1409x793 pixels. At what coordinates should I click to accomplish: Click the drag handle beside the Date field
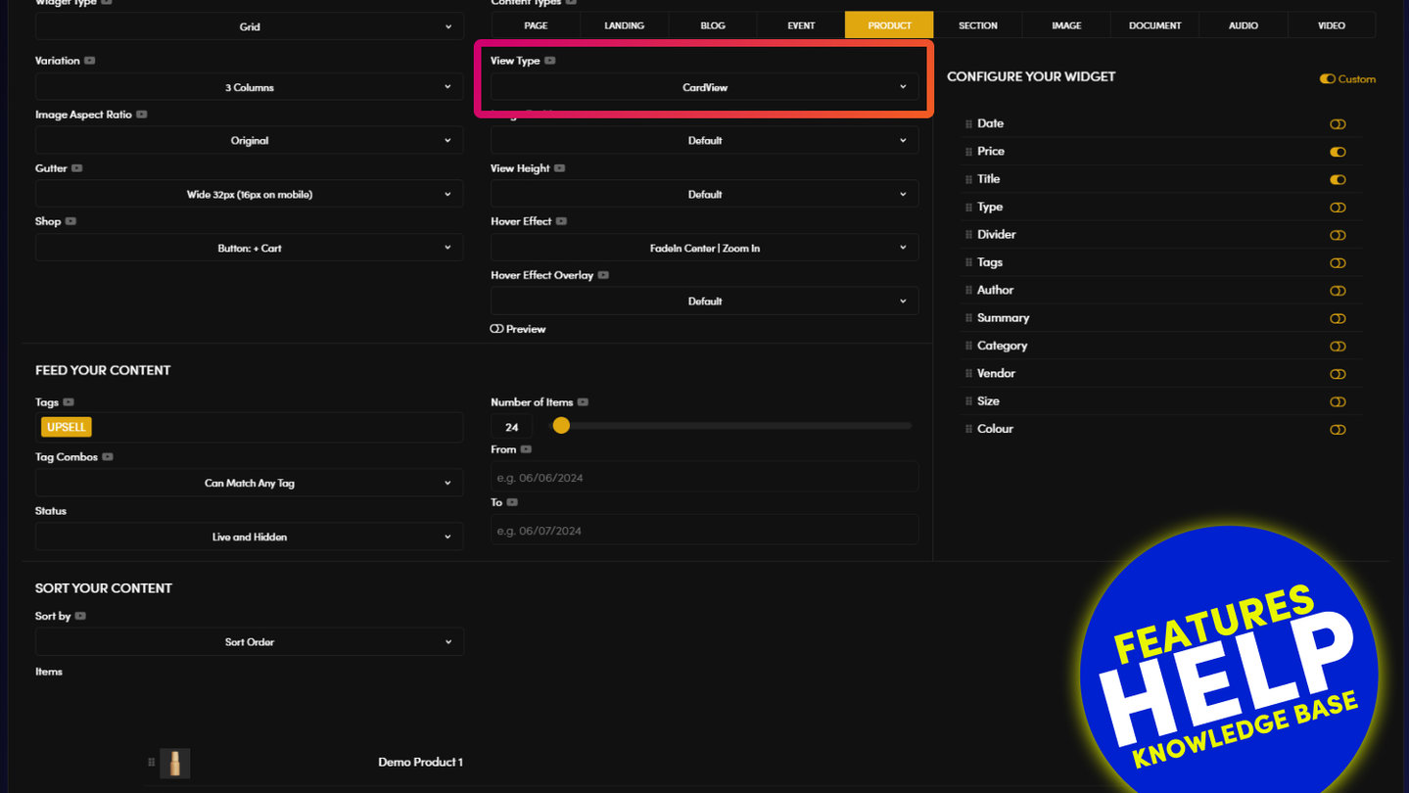[x=968, y=124]
